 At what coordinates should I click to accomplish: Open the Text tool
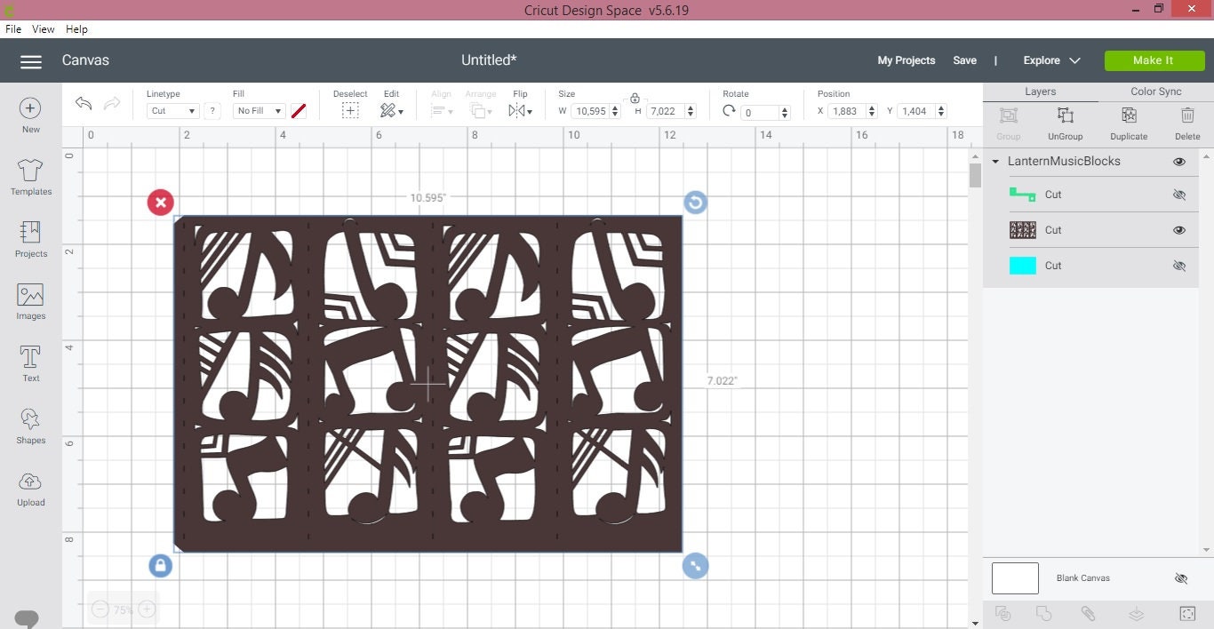[30, 363]
